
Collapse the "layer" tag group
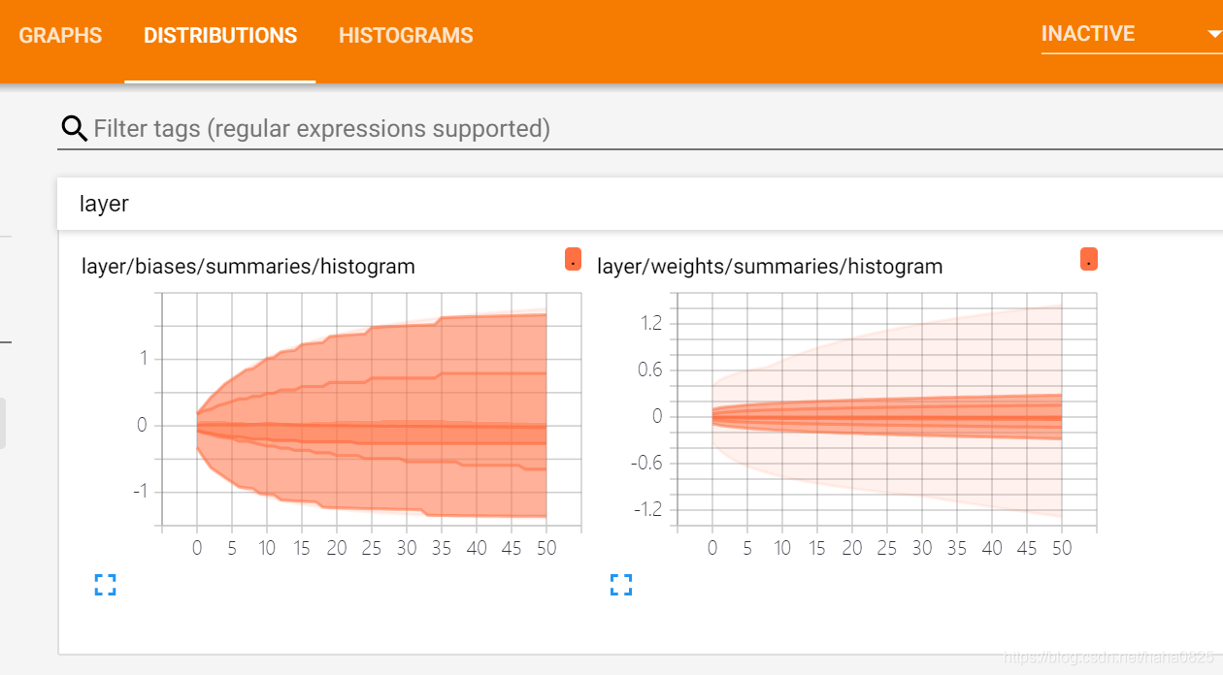pyautogui.click(x=640, y=204)
